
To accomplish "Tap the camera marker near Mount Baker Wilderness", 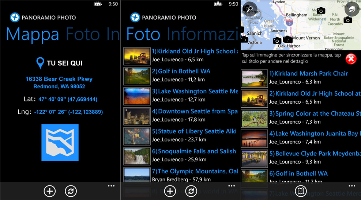I will pos(321,11).
